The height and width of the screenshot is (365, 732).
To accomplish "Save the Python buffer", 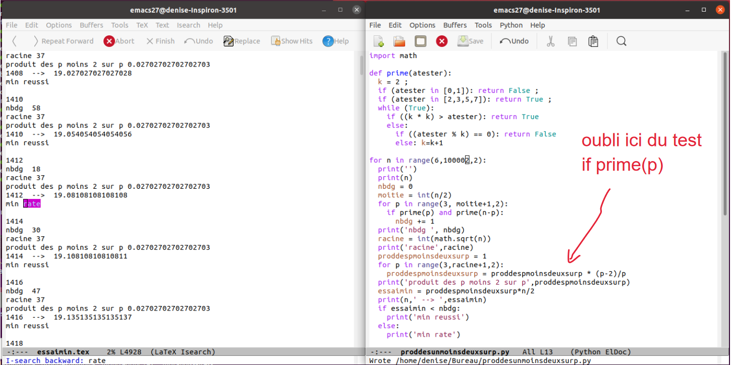I will (x=470, y=41).
